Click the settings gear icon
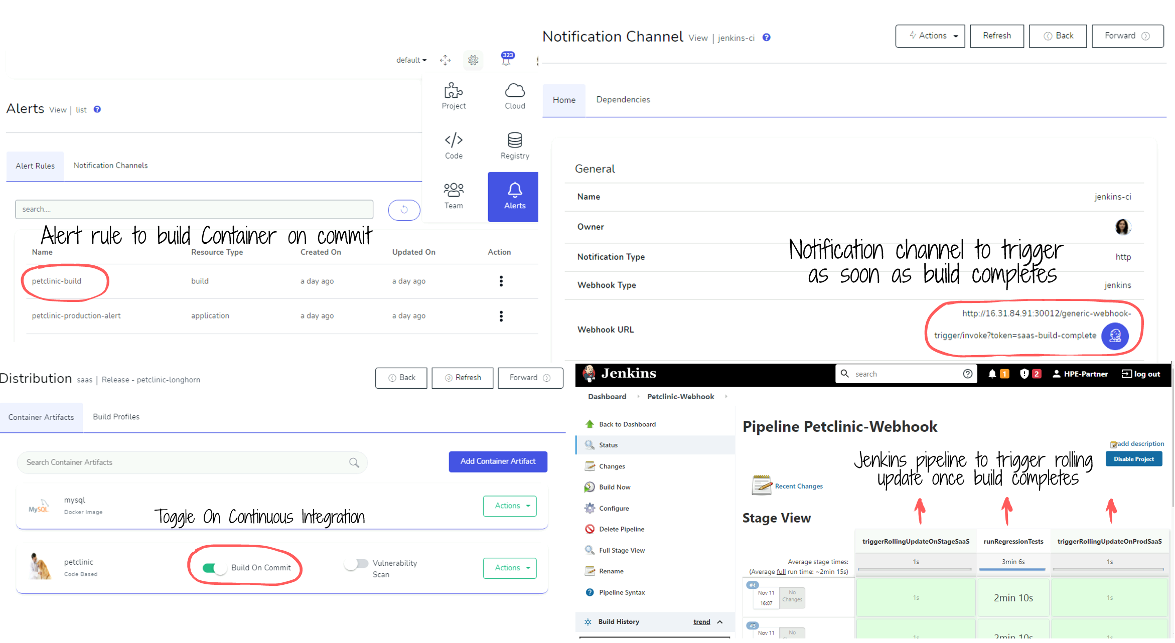 click(473, 60)
